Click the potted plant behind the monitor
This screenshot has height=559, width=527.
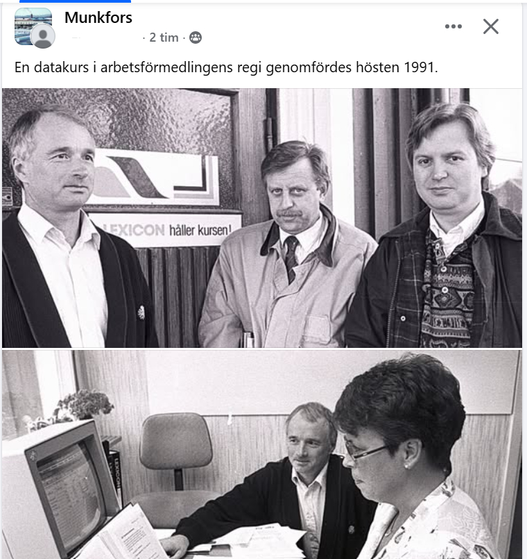(x=84, y=405)
